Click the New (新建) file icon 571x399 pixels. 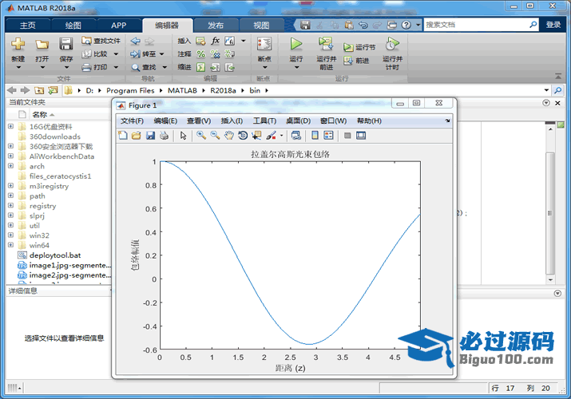(x=18, y=44)
